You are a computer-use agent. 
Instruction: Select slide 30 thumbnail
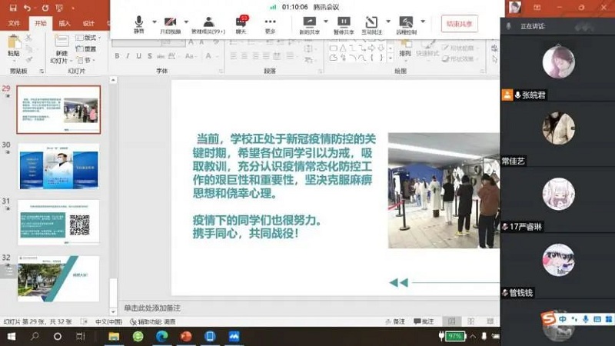58,166
